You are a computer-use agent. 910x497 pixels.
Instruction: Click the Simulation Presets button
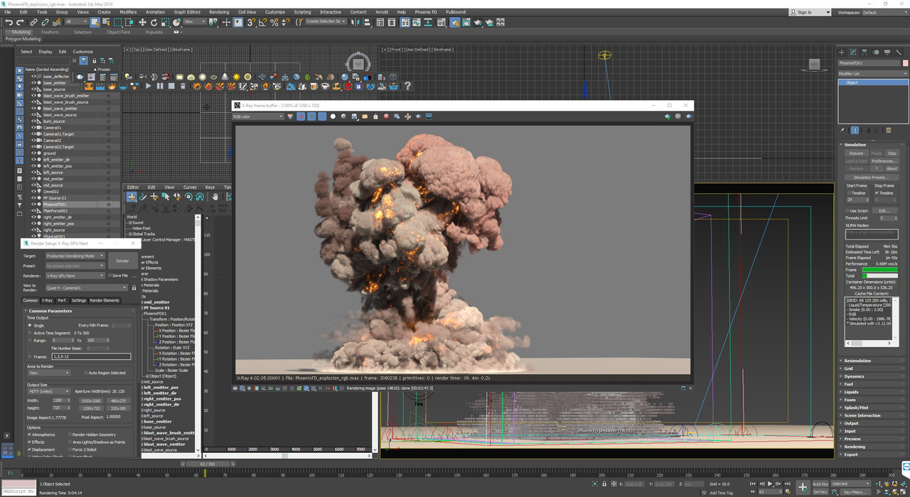tap(872, 177)
